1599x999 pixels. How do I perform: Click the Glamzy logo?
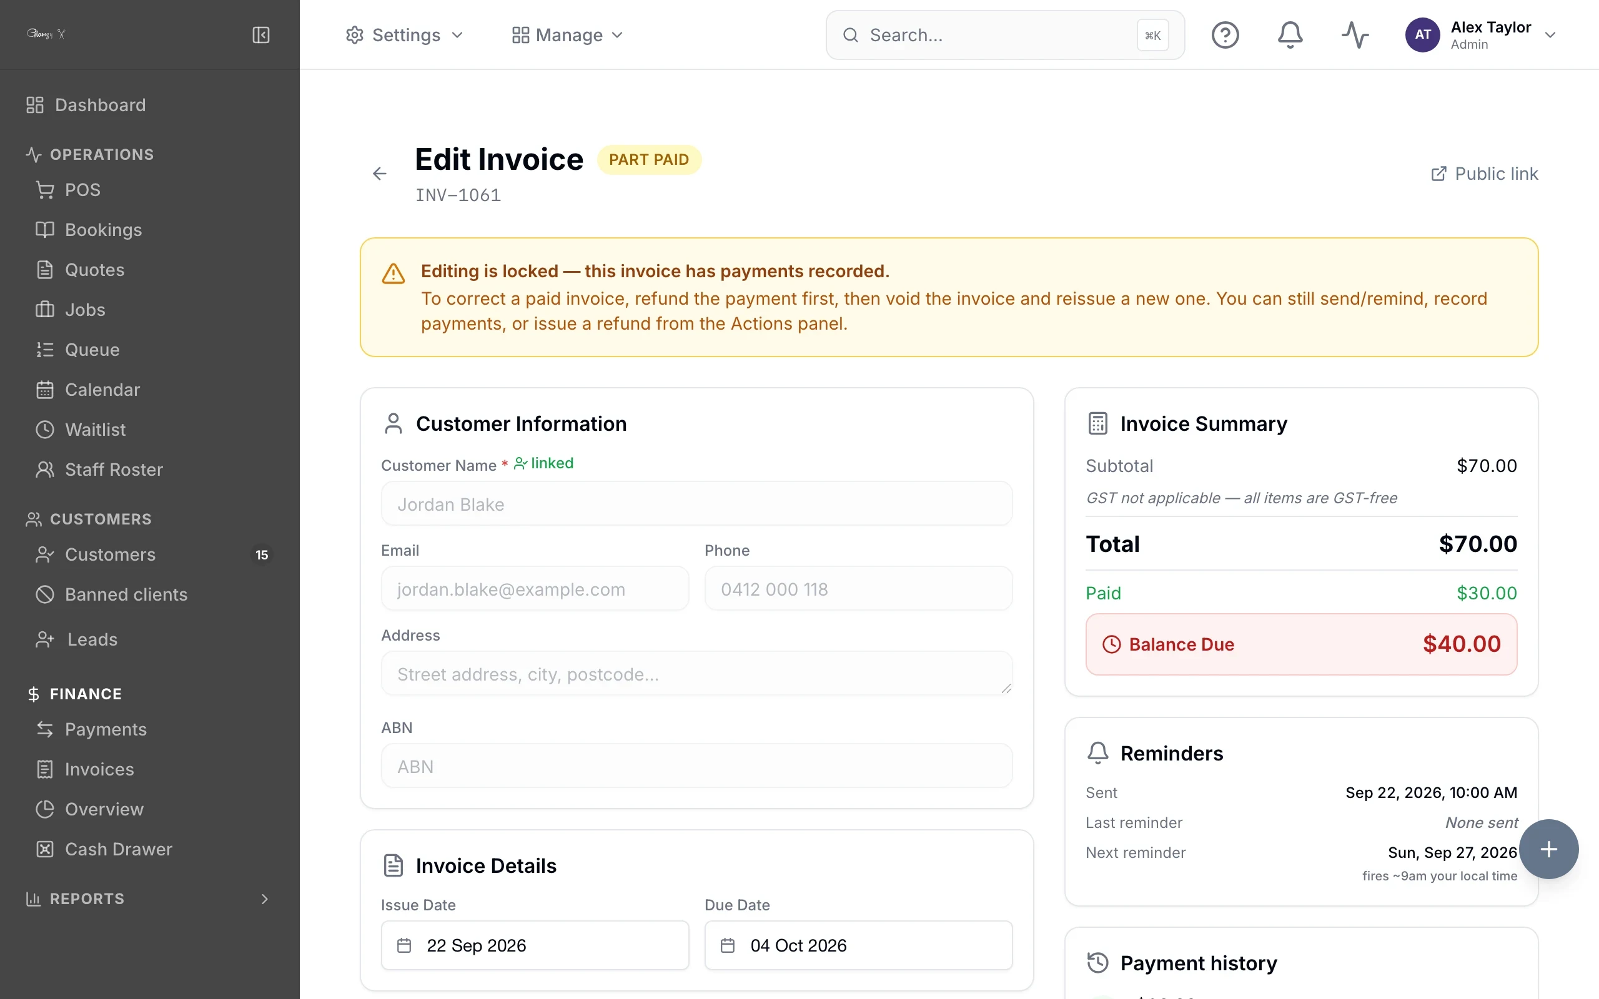(46, 34)
